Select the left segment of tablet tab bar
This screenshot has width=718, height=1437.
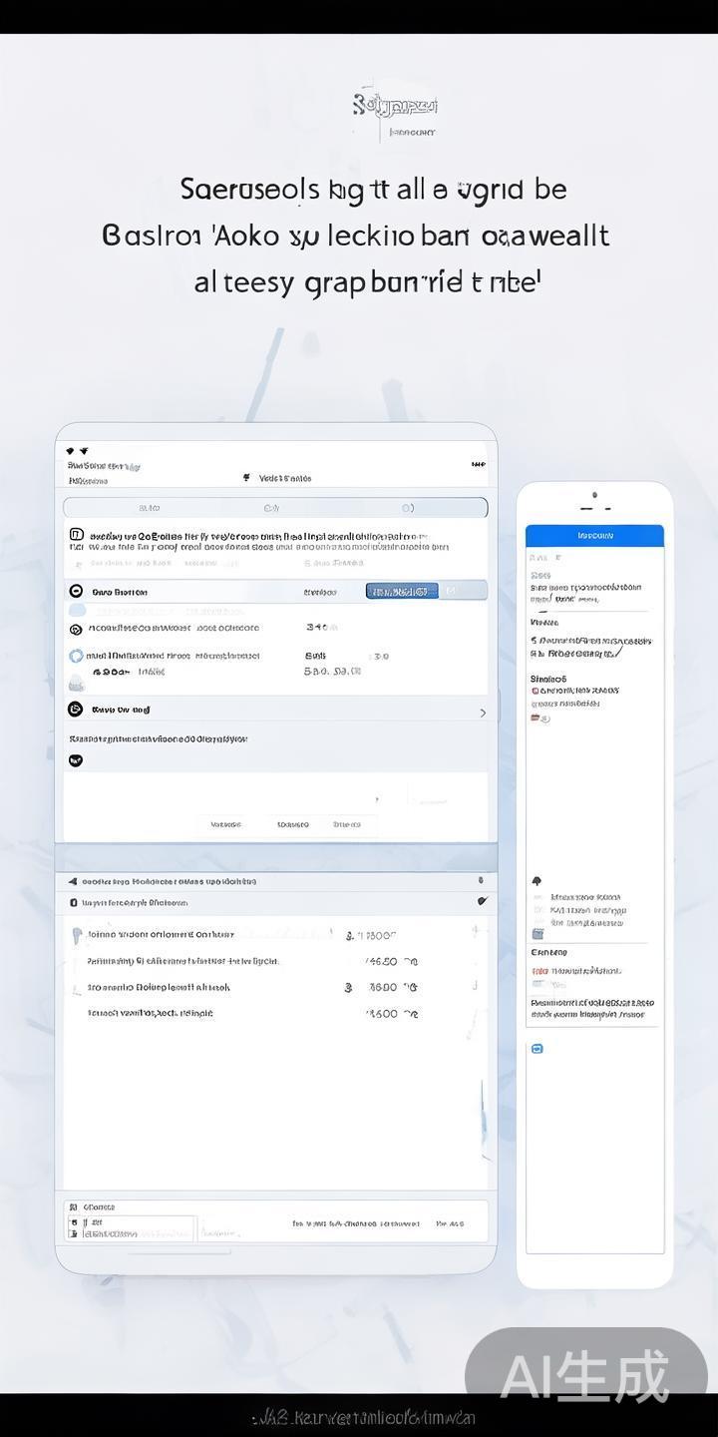pos(142,508)
